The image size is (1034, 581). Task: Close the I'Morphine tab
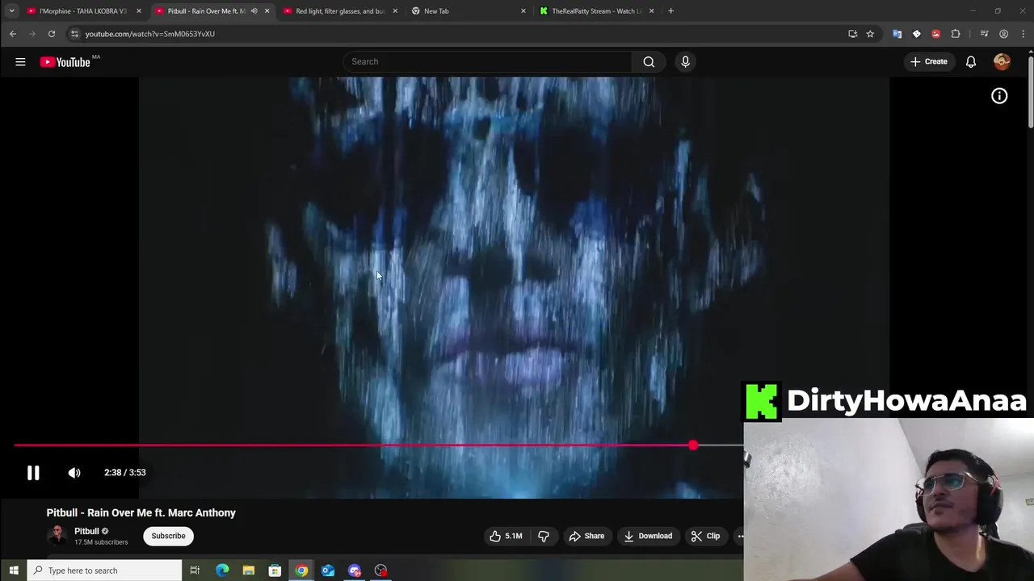pos(138,11)
